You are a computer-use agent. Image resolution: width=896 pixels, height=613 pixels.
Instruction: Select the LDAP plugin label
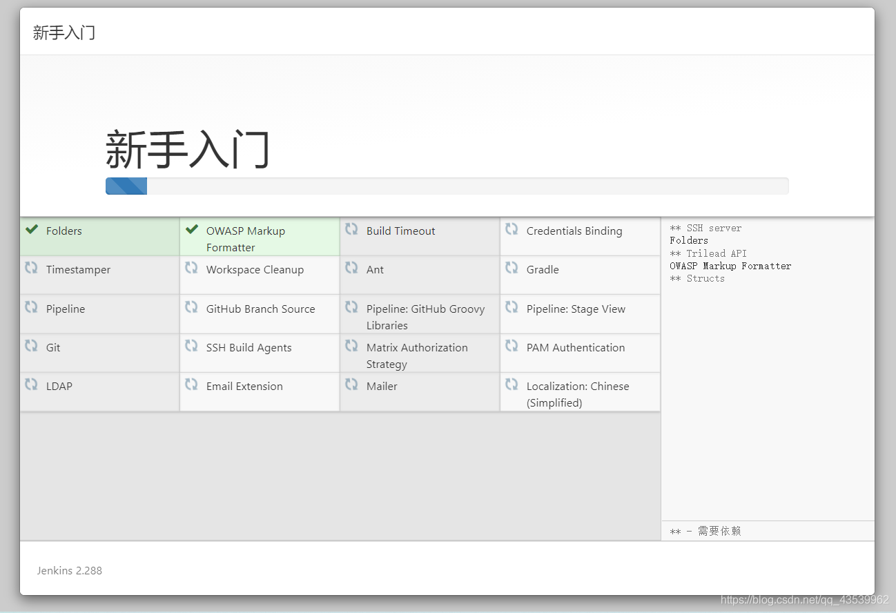59,387
